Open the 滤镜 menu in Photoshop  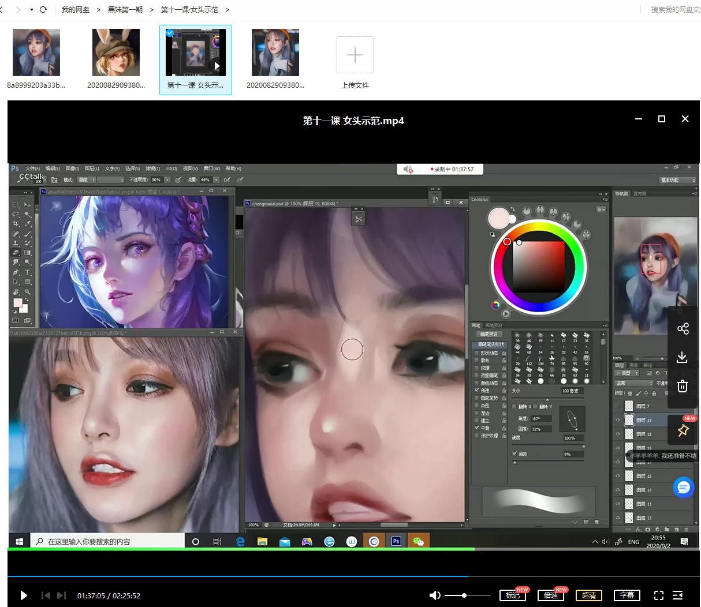point(153,168)
